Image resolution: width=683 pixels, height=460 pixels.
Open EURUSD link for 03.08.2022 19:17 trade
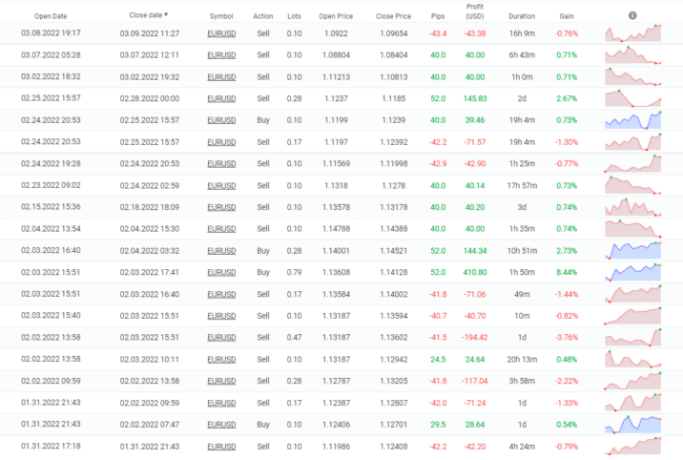click(x=221, y=33)
